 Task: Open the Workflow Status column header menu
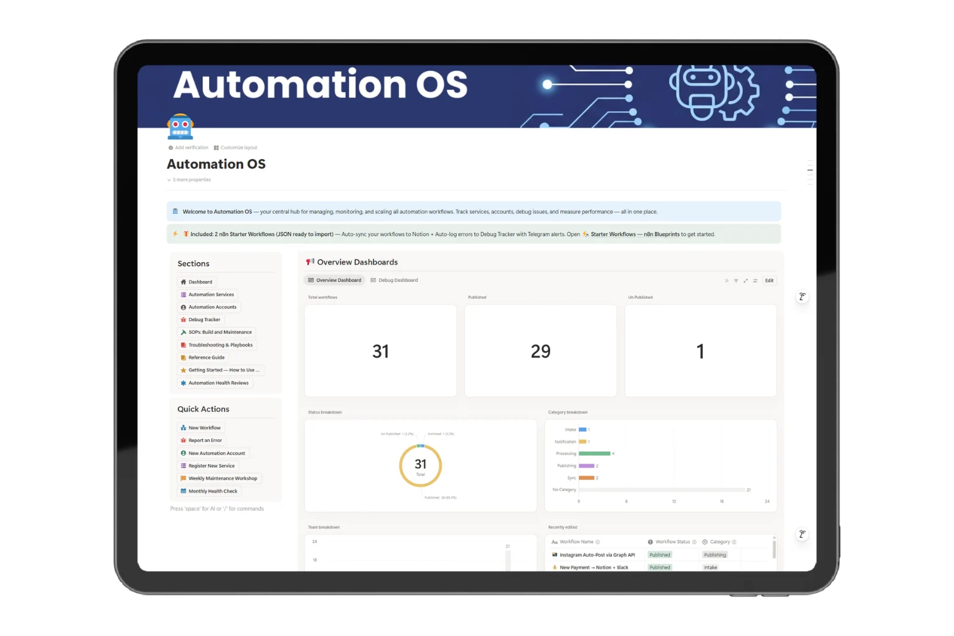pos(672,542)
